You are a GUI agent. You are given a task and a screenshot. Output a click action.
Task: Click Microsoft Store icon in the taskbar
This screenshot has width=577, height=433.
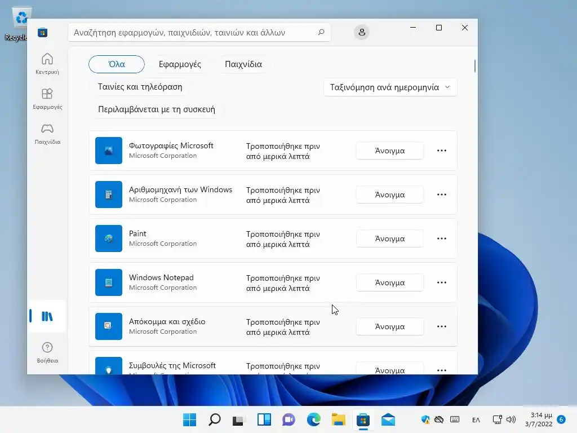[363, 419]
